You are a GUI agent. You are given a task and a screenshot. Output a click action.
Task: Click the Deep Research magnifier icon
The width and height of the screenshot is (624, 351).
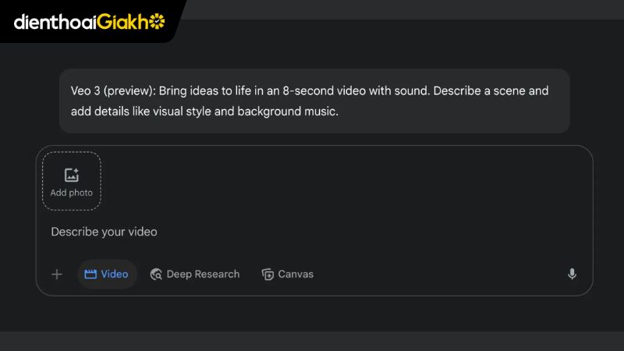pos(156,275)
